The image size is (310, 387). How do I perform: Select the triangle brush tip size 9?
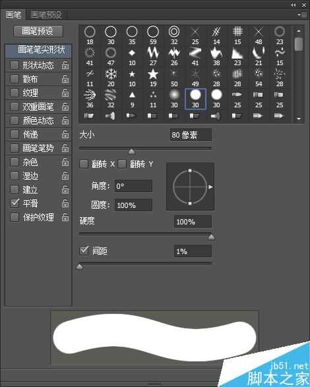click(x=132, y=98)
